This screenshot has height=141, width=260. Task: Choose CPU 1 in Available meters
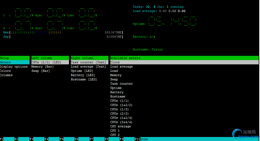(x=115, y=131)
